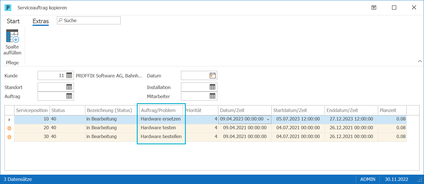
Task: Open the Auftrag lookup table icon
Action: 69,96
